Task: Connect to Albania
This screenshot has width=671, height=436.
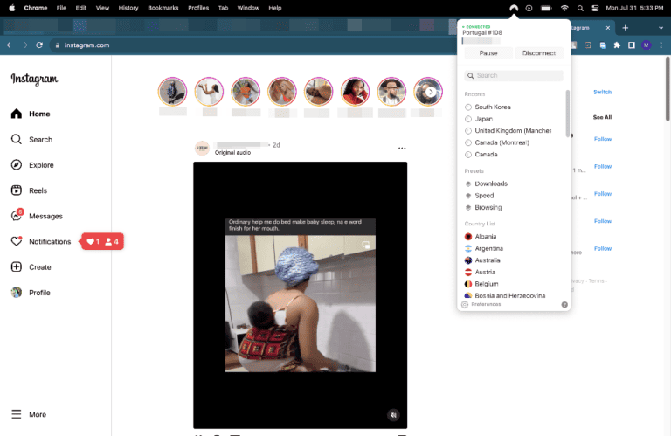Action: click(481, 237)
